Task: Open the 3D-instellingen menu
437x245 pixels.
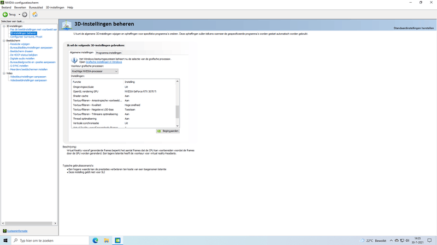Action: 55,8
